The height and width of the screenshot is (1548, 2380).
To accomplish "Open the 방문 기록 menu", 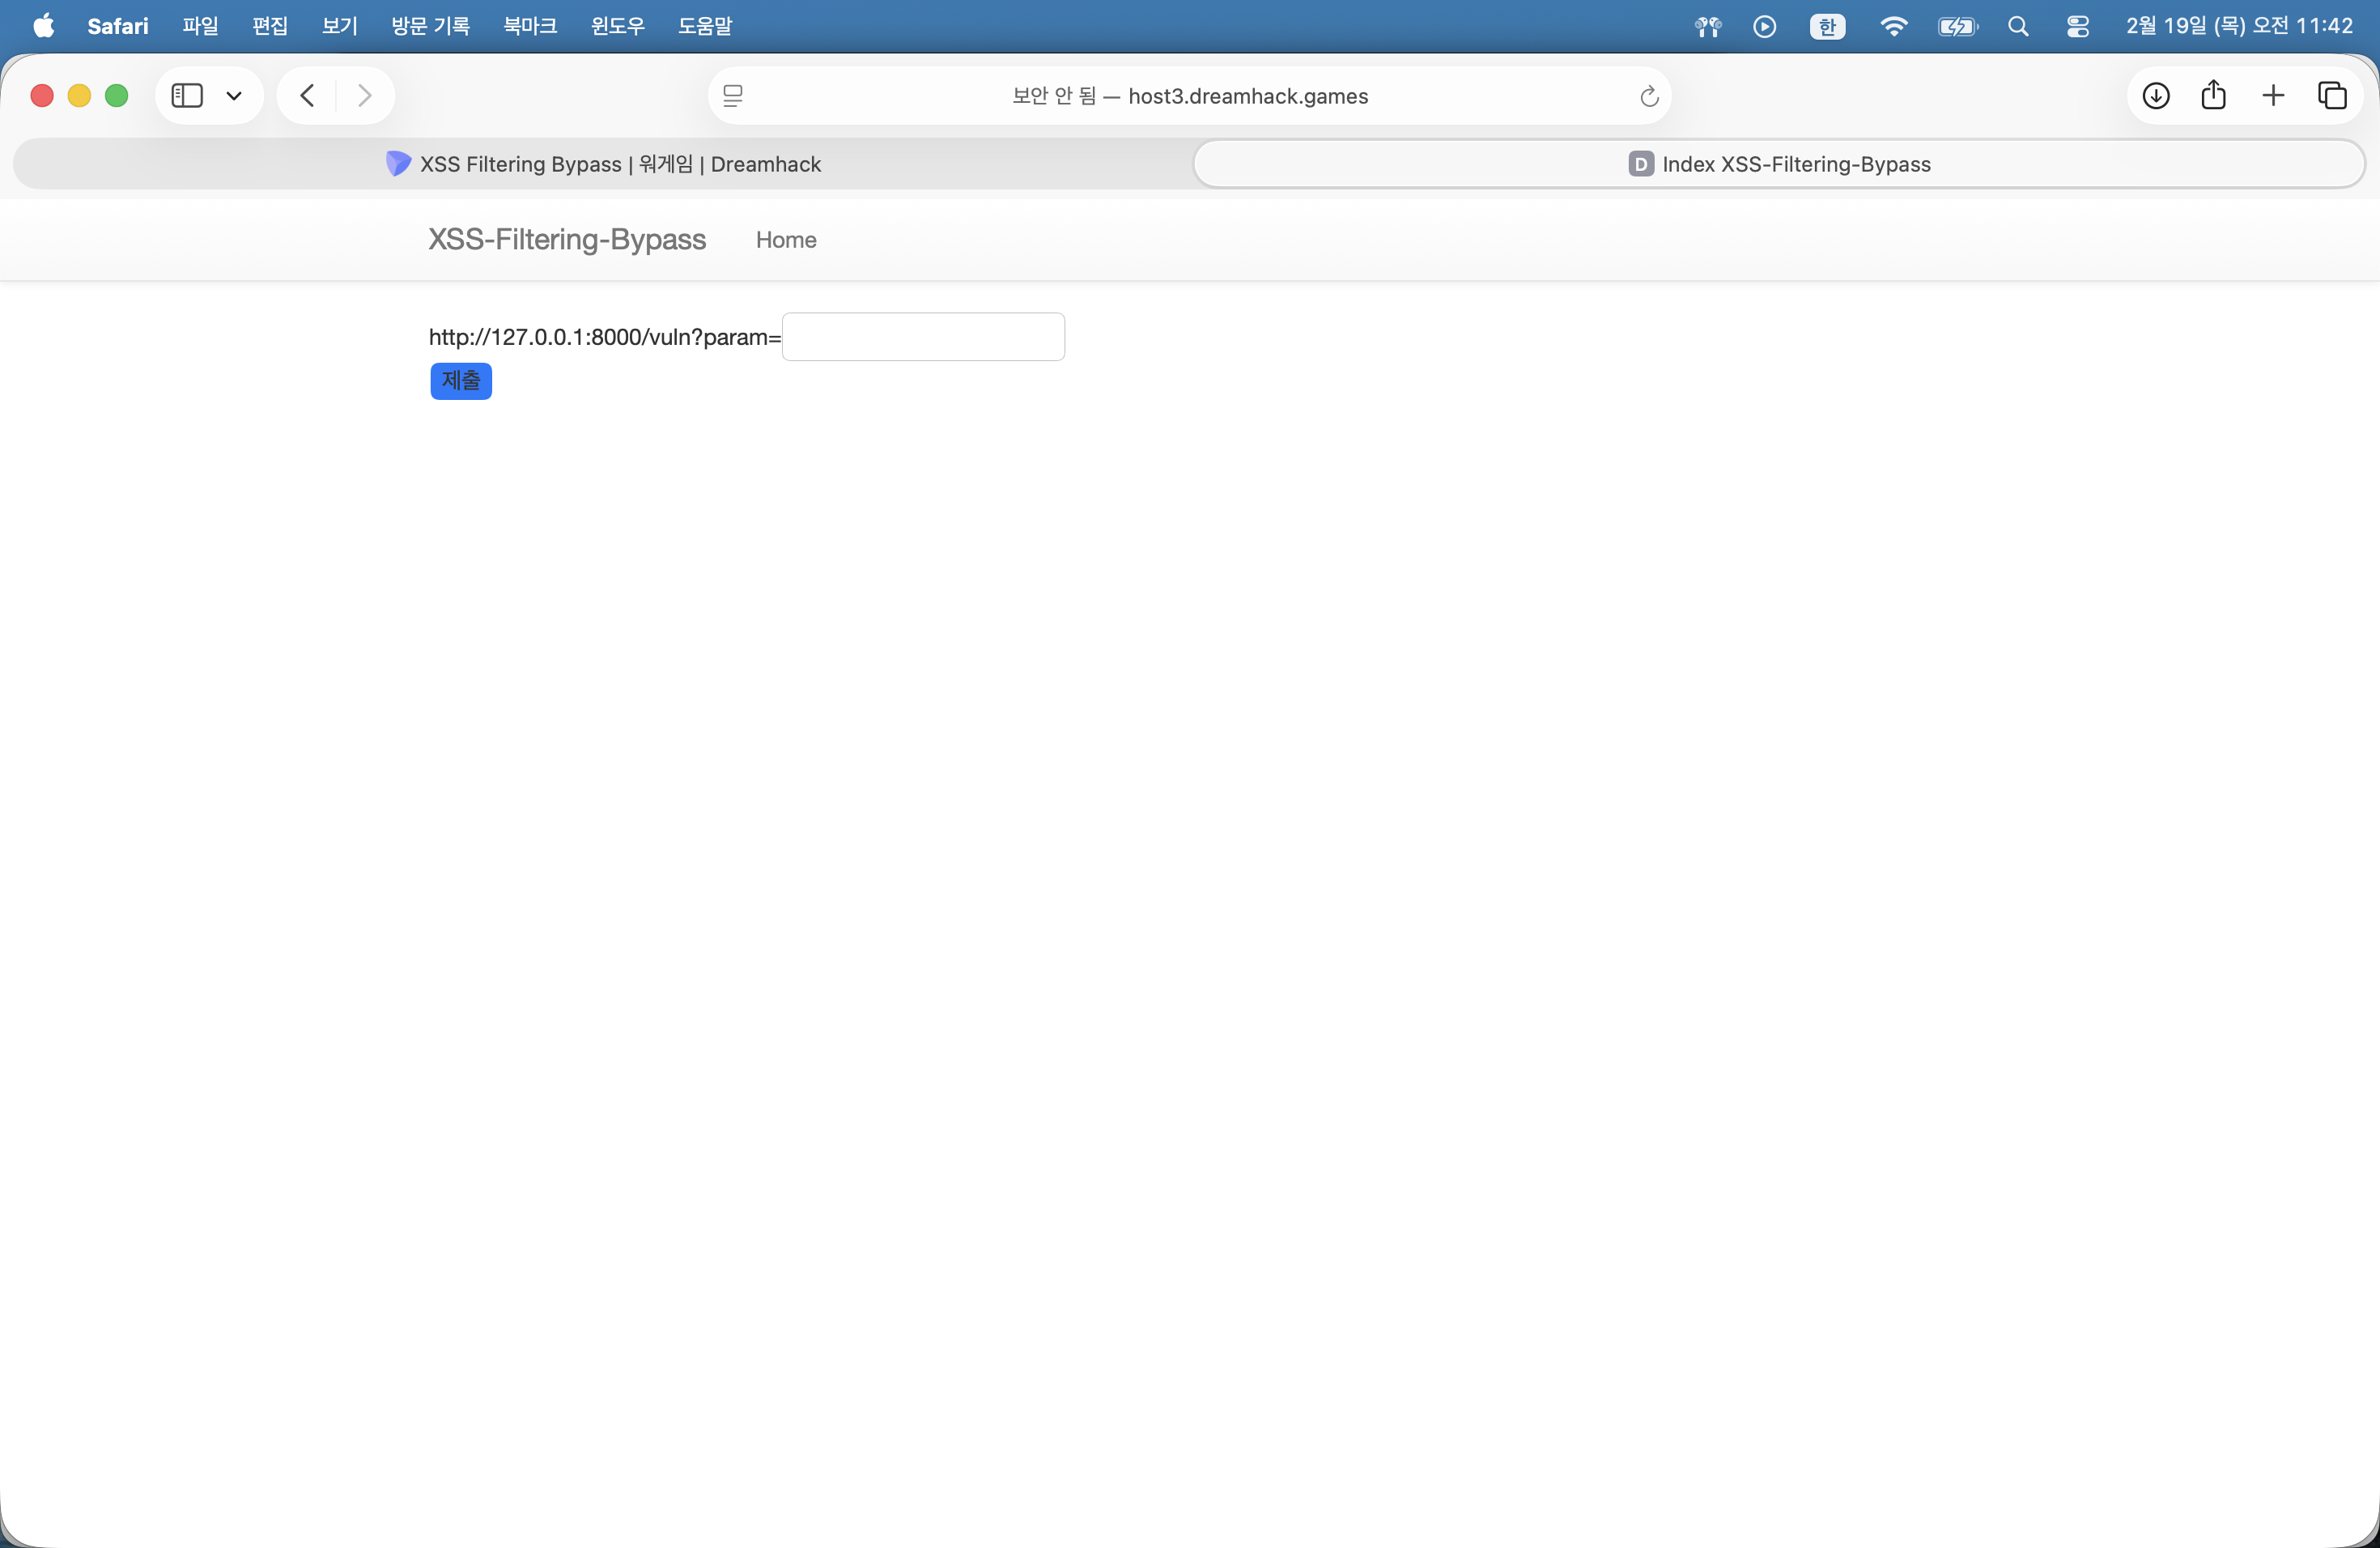I will pyautogui.click(x=430, y=26).
